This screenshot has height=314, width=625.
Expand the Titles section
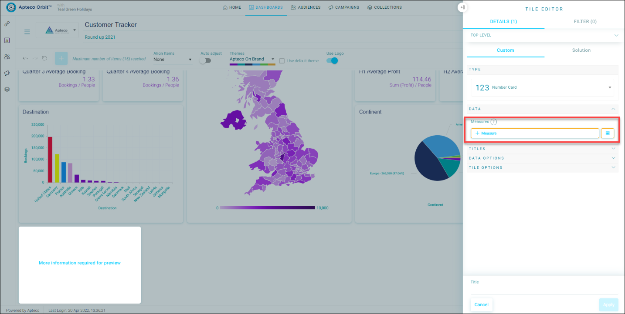click(x=543, y=149)
